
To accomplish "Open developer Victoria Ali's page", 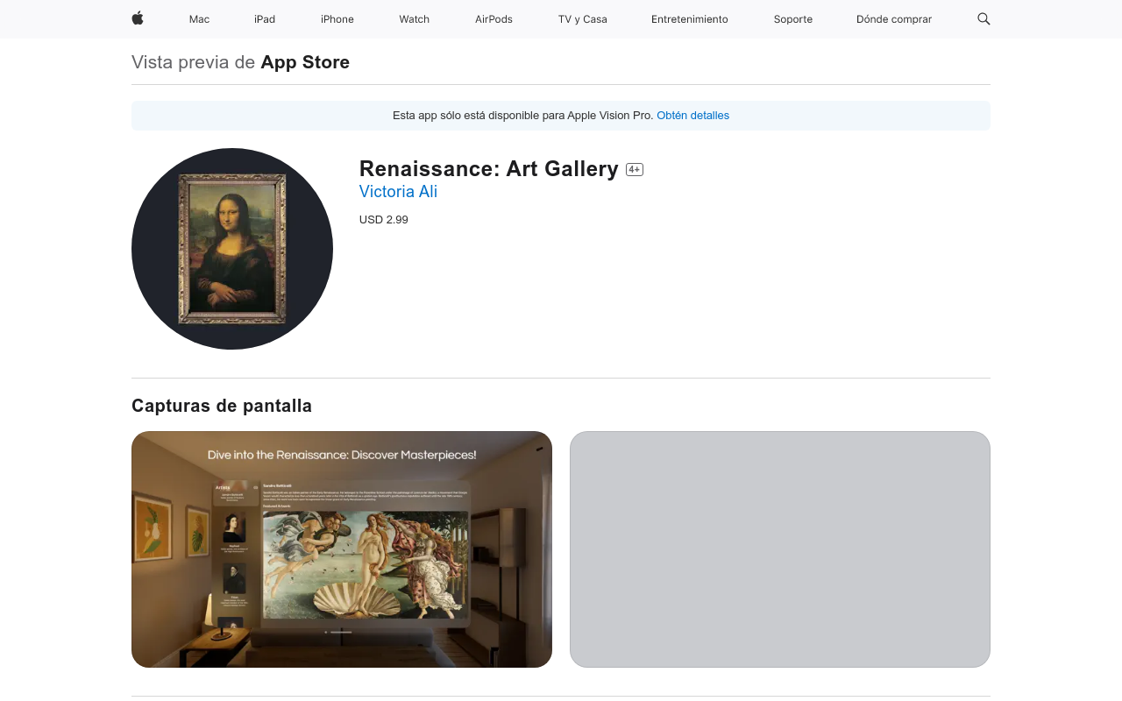I will pos(398,192).
